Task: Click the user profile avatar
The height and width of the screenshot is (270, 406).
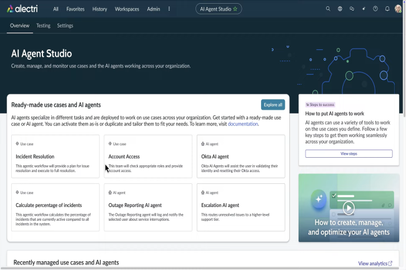Action: pos(399,9)
